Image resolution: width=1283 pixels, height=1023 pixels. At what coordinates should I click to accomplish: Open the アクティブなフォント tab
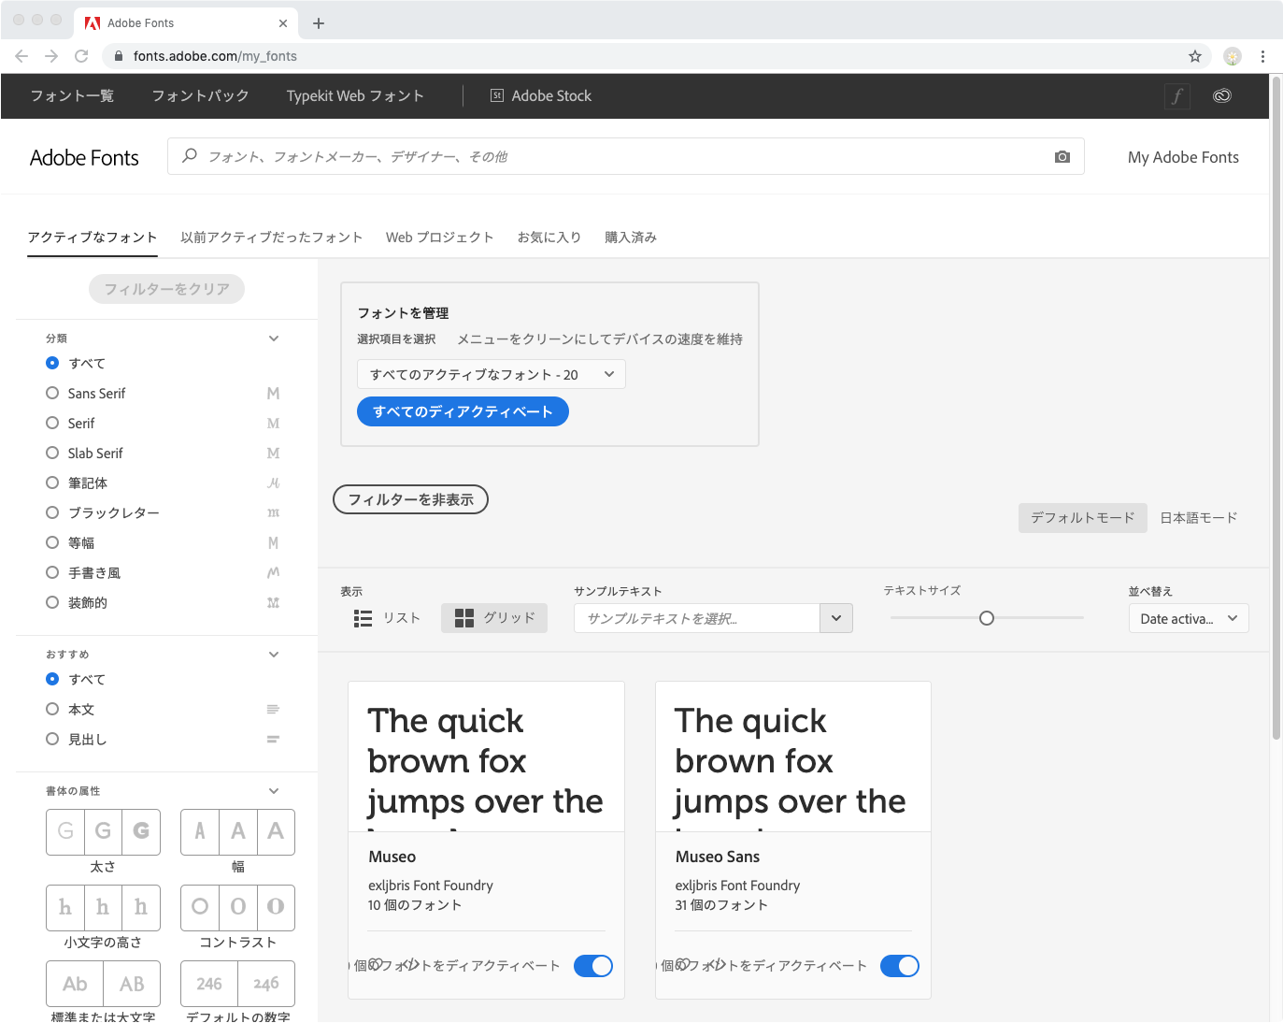pyautogui.click(x=93, y=238)
